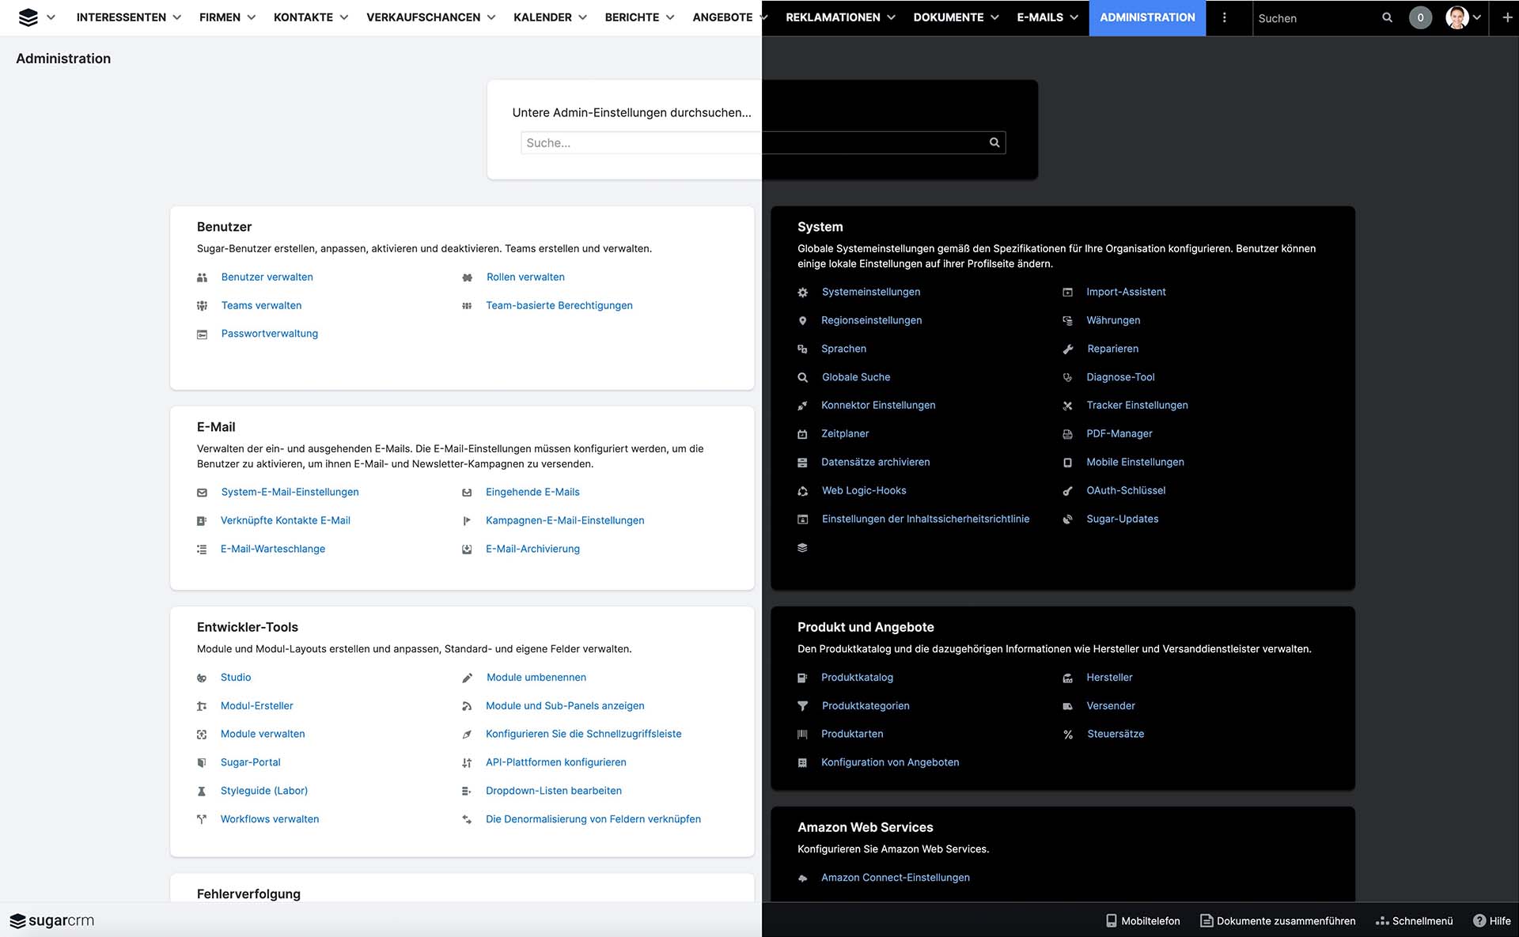1519x937 pixels.
Task: Expand the Interessenten module dropdown arrow
Action: pyautogui.click(x=176, y=17)
